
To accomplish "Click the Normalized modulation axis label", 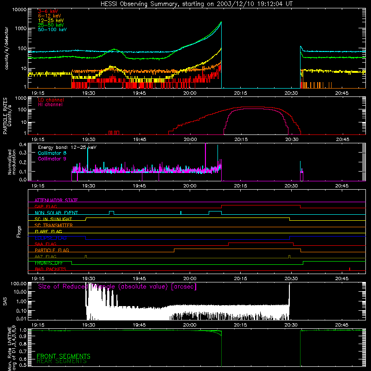I will (x=12, y=162).
